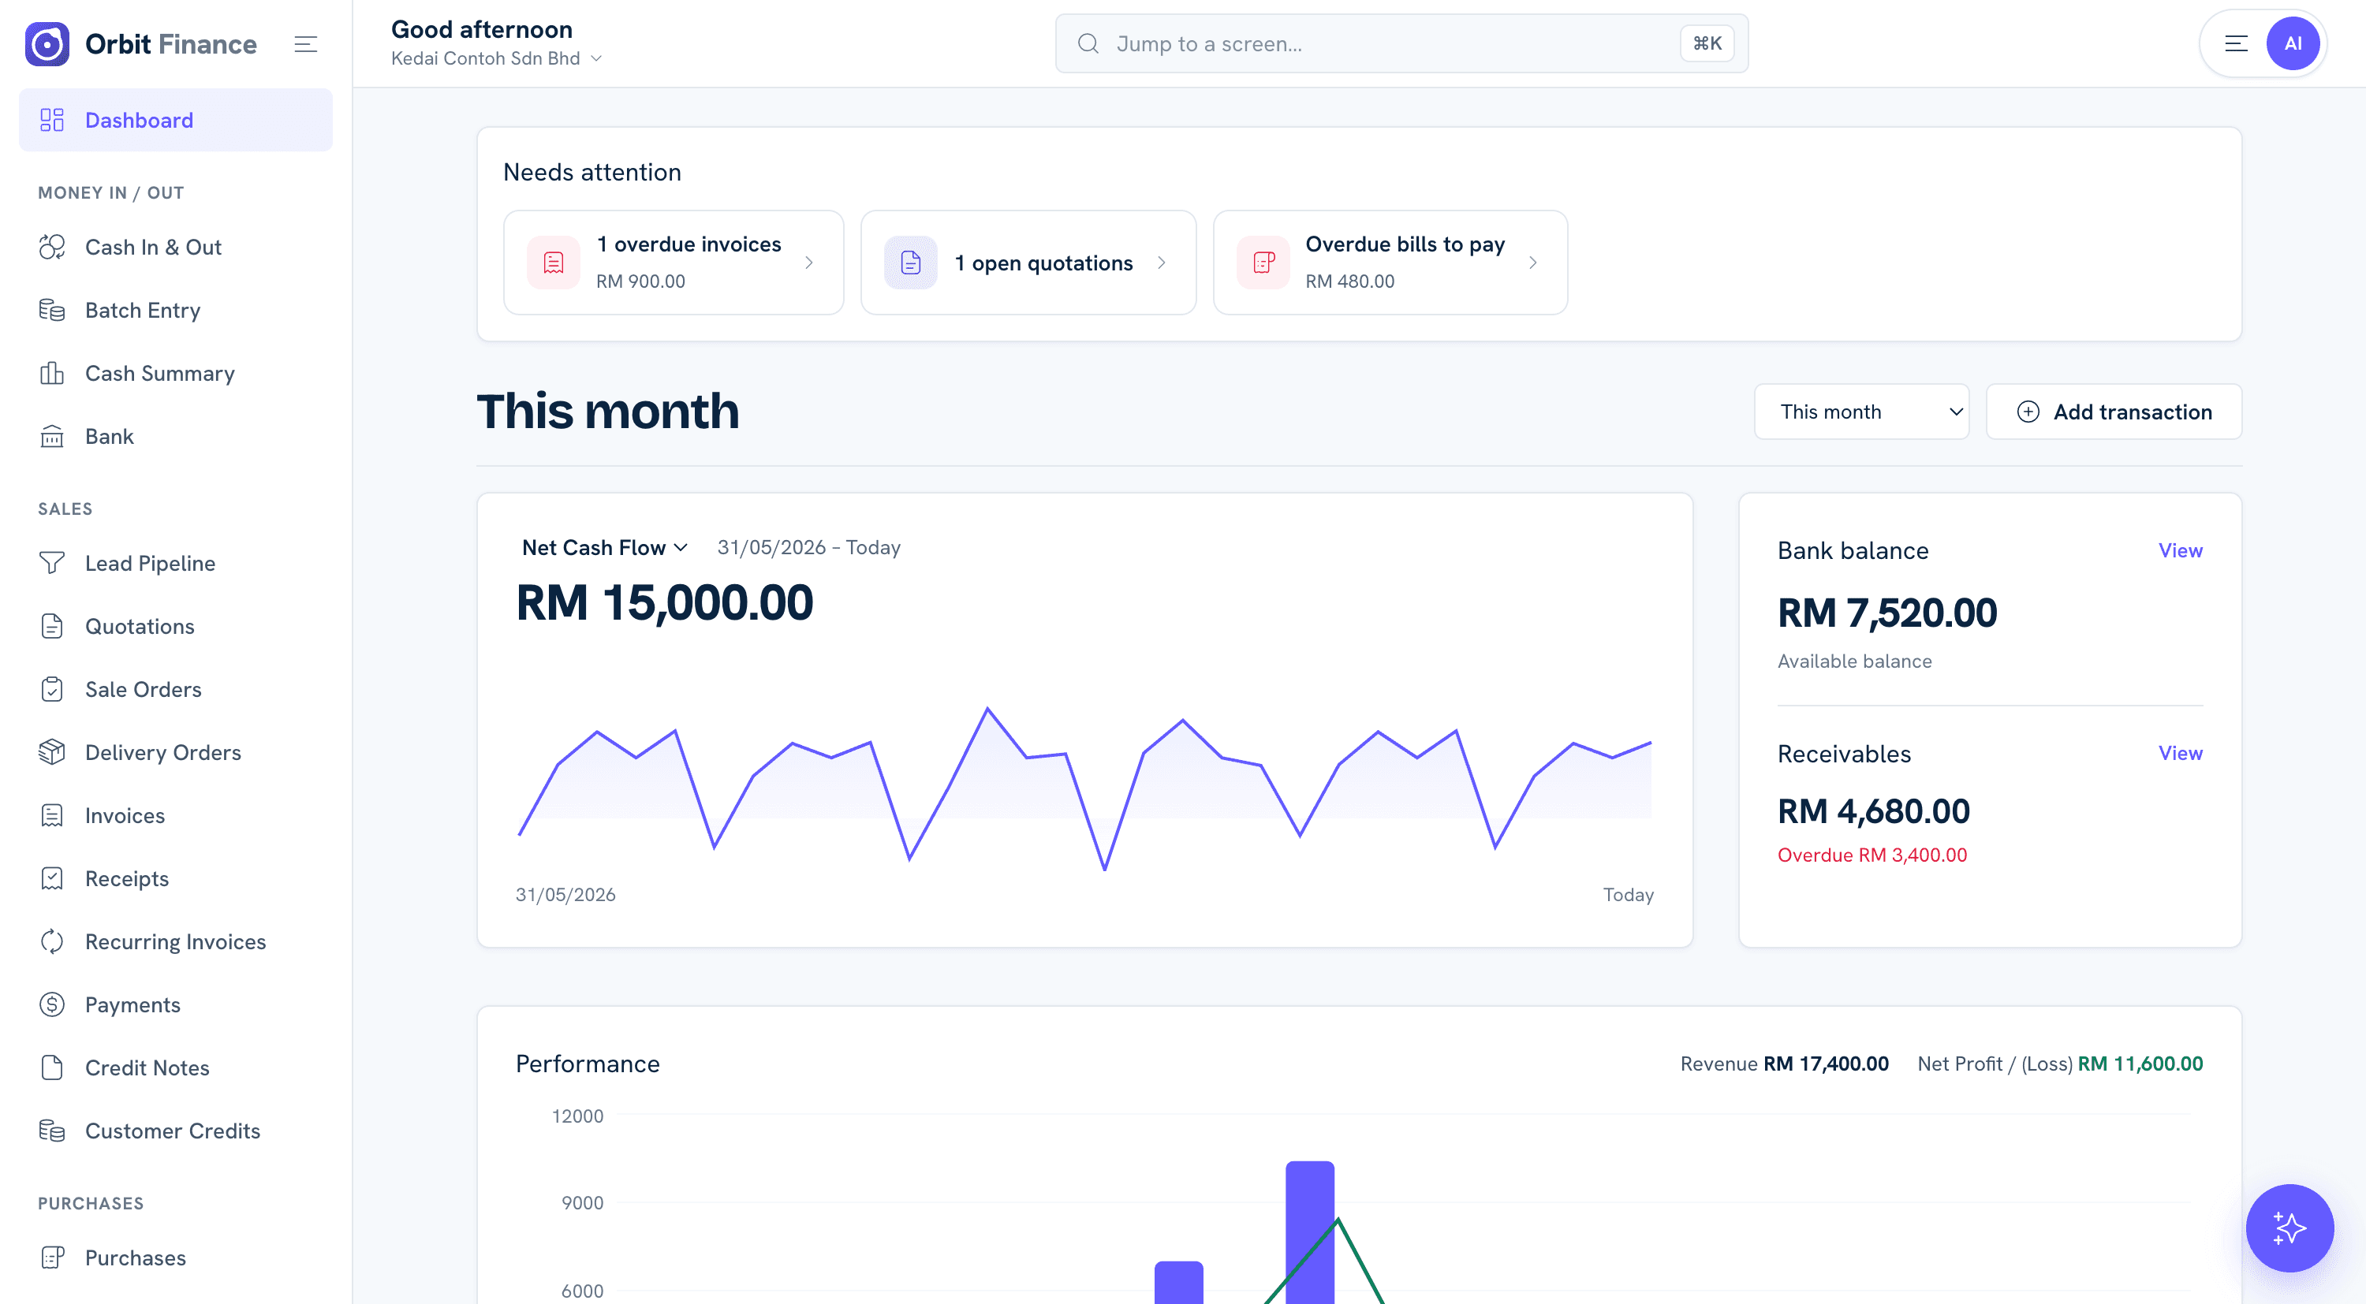Expand the Net Cash Flow metric selector
The width and height of the screenshot is (2366, 1304).
point(604,547)
